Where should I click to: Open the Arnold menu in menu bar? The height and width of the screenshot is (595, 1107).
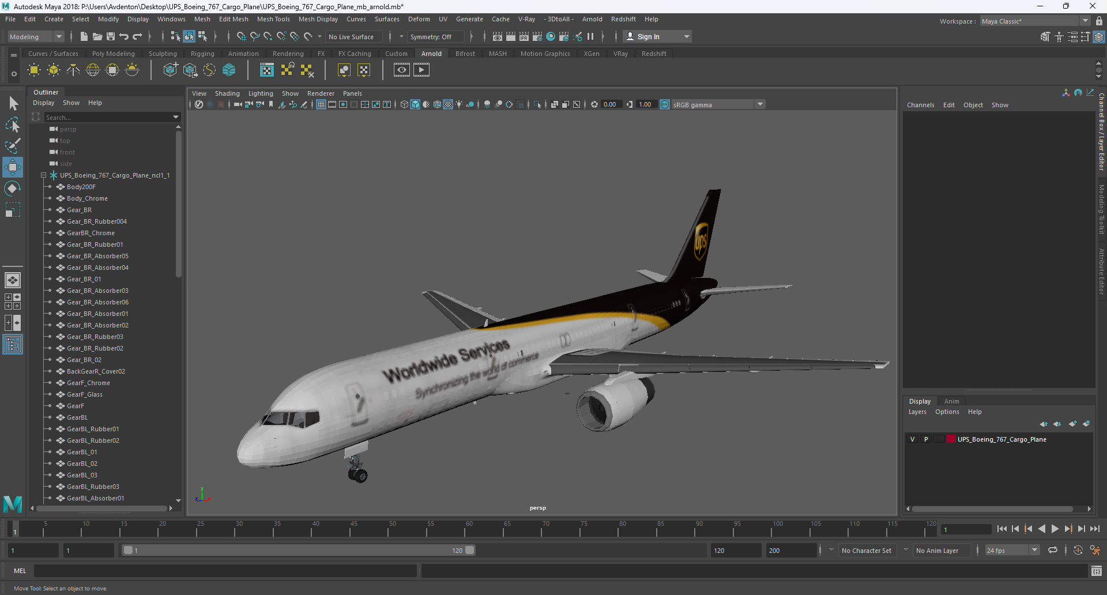pyautogui.click(x=592, y=19)
